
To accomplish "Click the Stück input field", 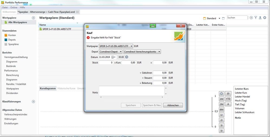I will 106,63.
